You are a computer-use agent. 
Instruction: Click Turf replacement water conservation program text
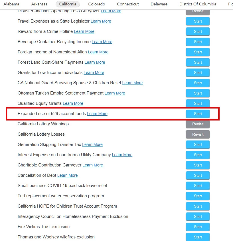pyautogui.click(x=61, y=196)
